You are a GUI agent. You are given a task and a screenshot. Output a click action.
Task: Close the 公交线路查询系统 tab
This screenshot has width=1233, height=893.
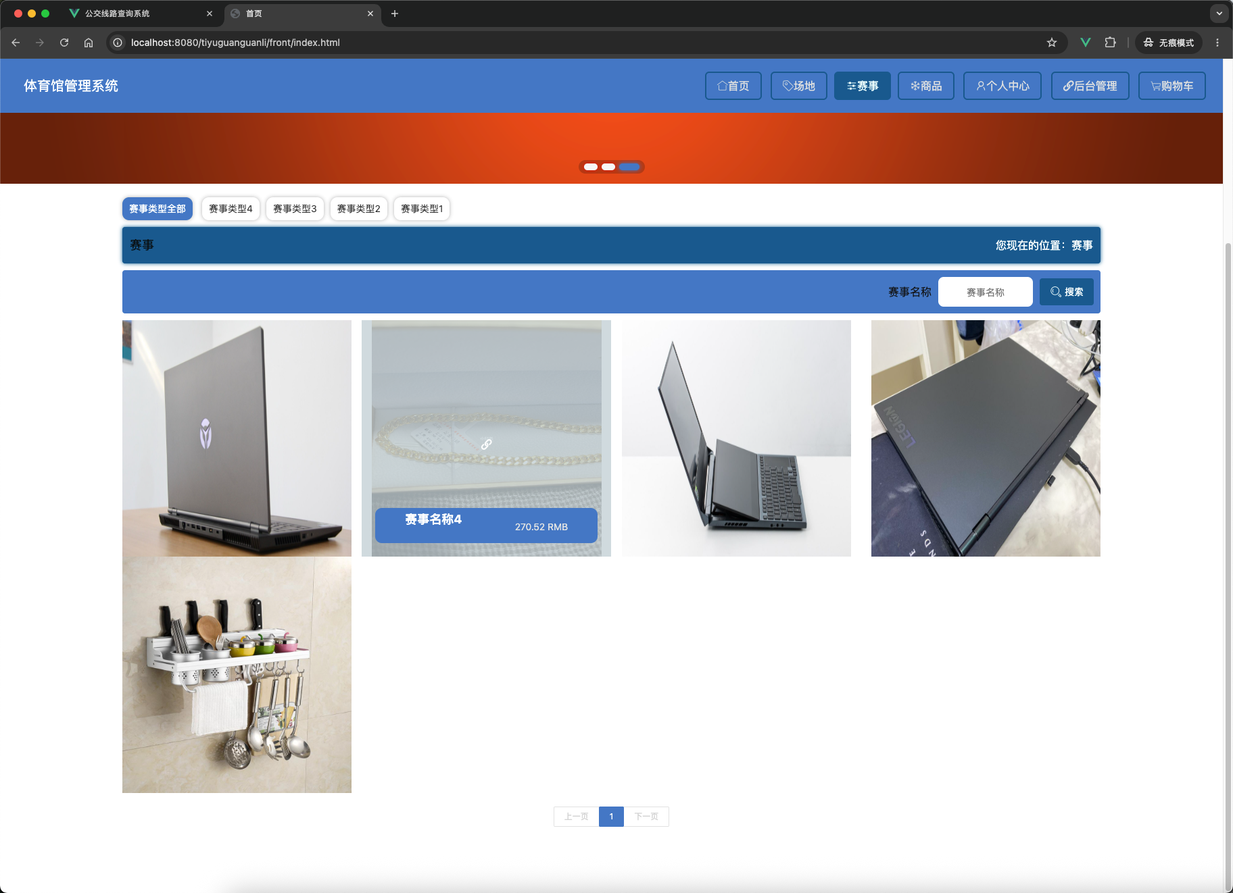click(x=210, y=14)
